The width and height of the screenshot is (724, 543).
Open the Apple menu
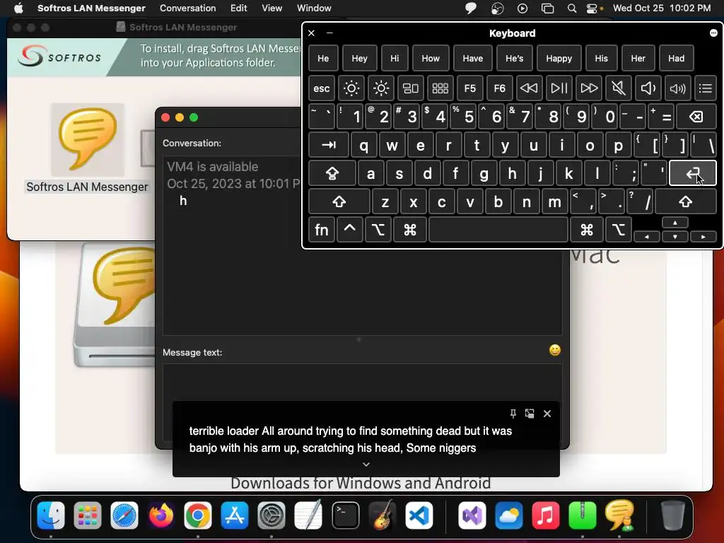(x=18, y=8)
